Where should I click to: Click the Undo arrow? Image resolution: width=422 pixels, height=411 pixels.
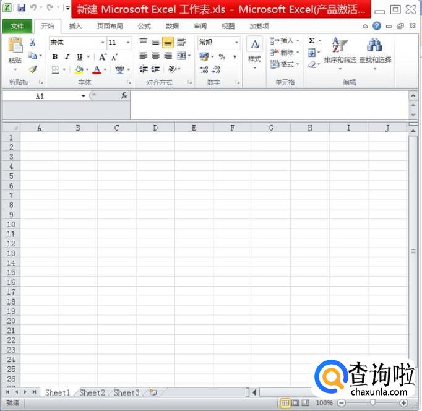pos(33,7)
